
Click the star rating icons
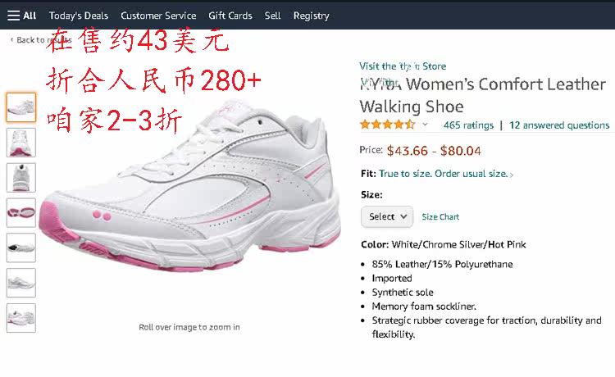tap(388, 125)
